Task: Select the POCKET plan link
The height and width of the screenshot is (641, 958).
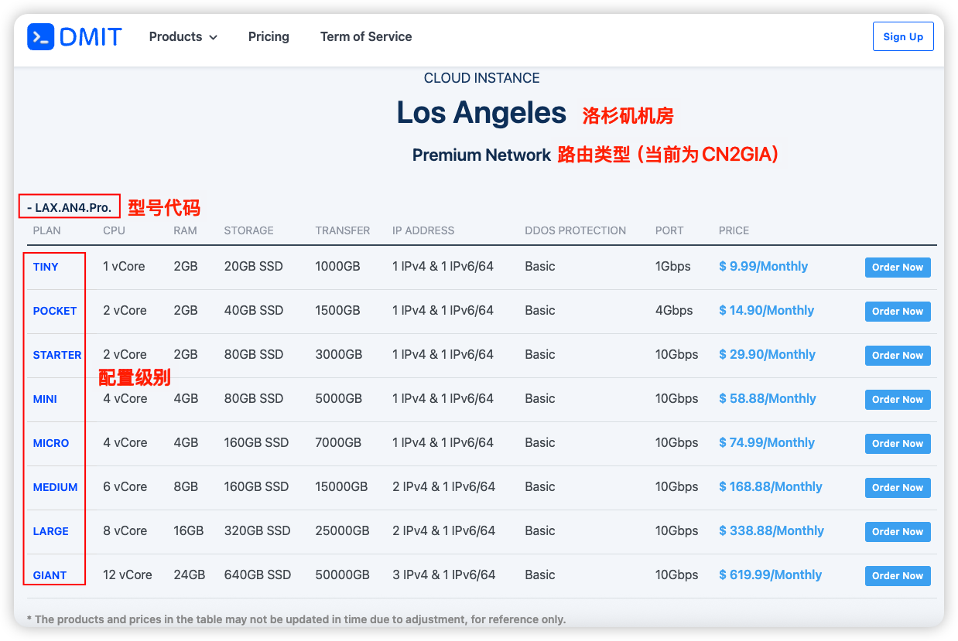Action: pos(55,311)
